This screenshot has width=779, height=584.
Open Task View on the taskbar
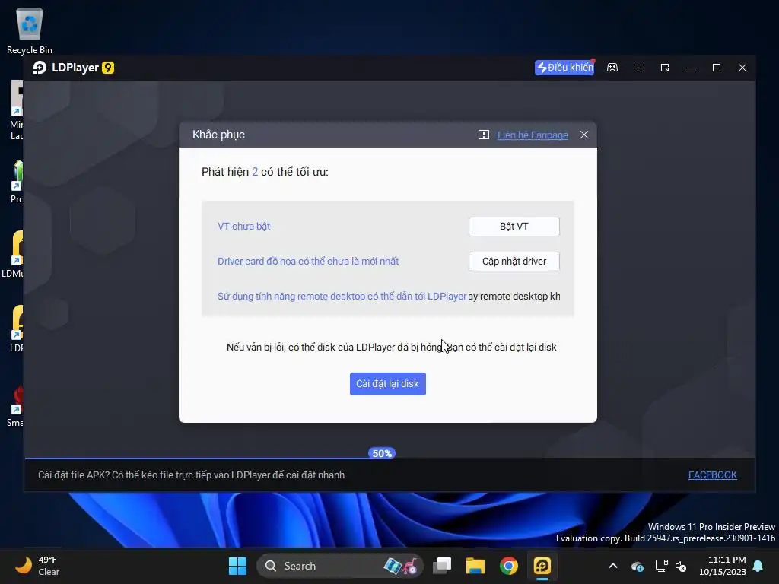(442, 566)
